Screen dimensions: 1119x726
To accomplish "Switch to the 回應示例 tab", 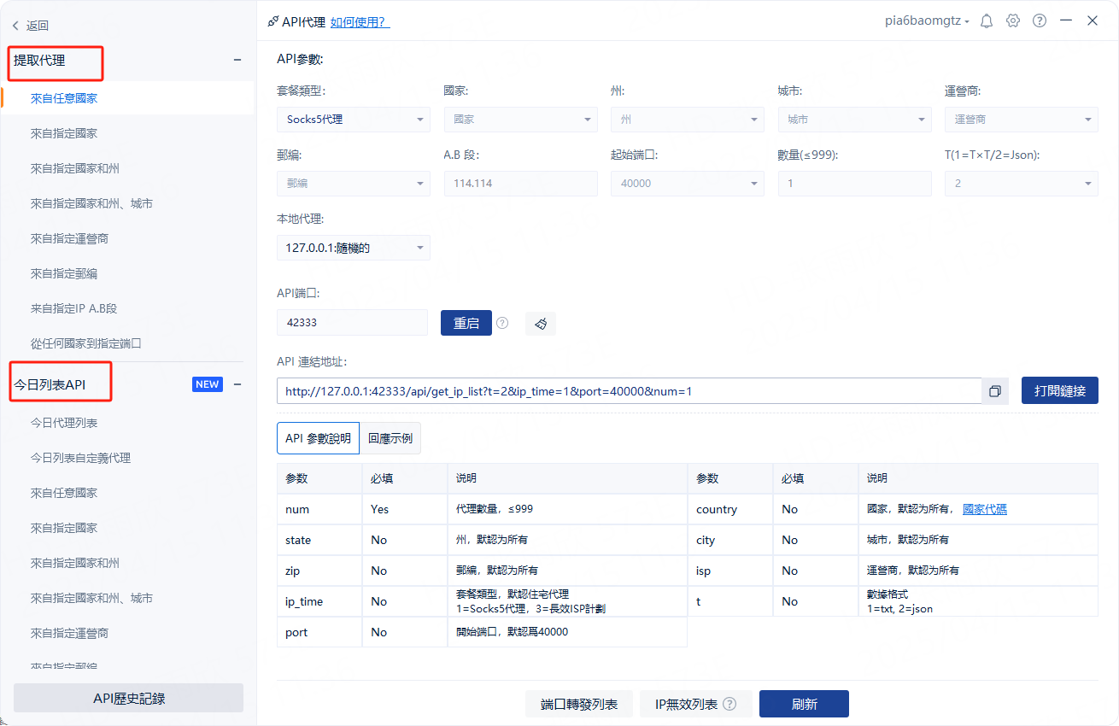I will tap(390, 438).
